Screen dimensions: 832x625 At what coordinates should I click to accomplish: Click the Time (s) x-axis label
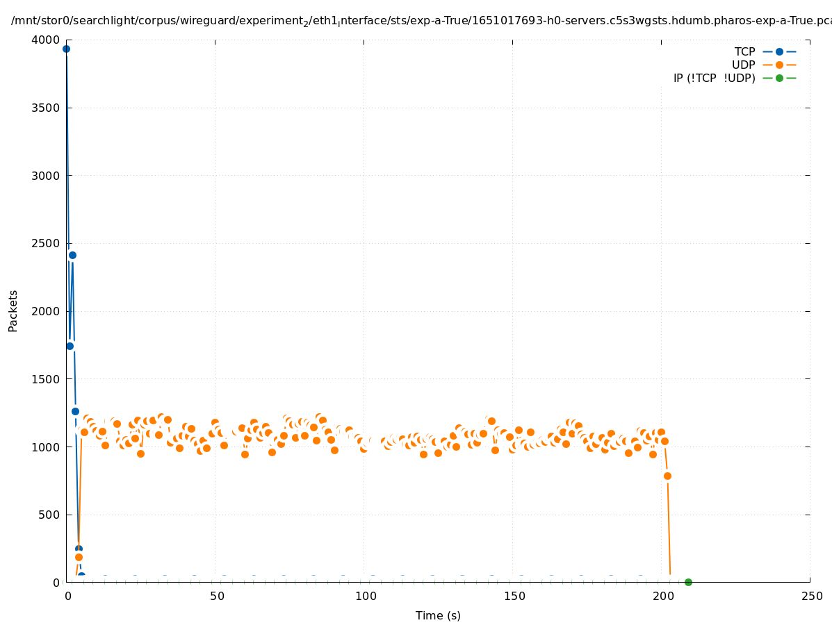[438, 615]
